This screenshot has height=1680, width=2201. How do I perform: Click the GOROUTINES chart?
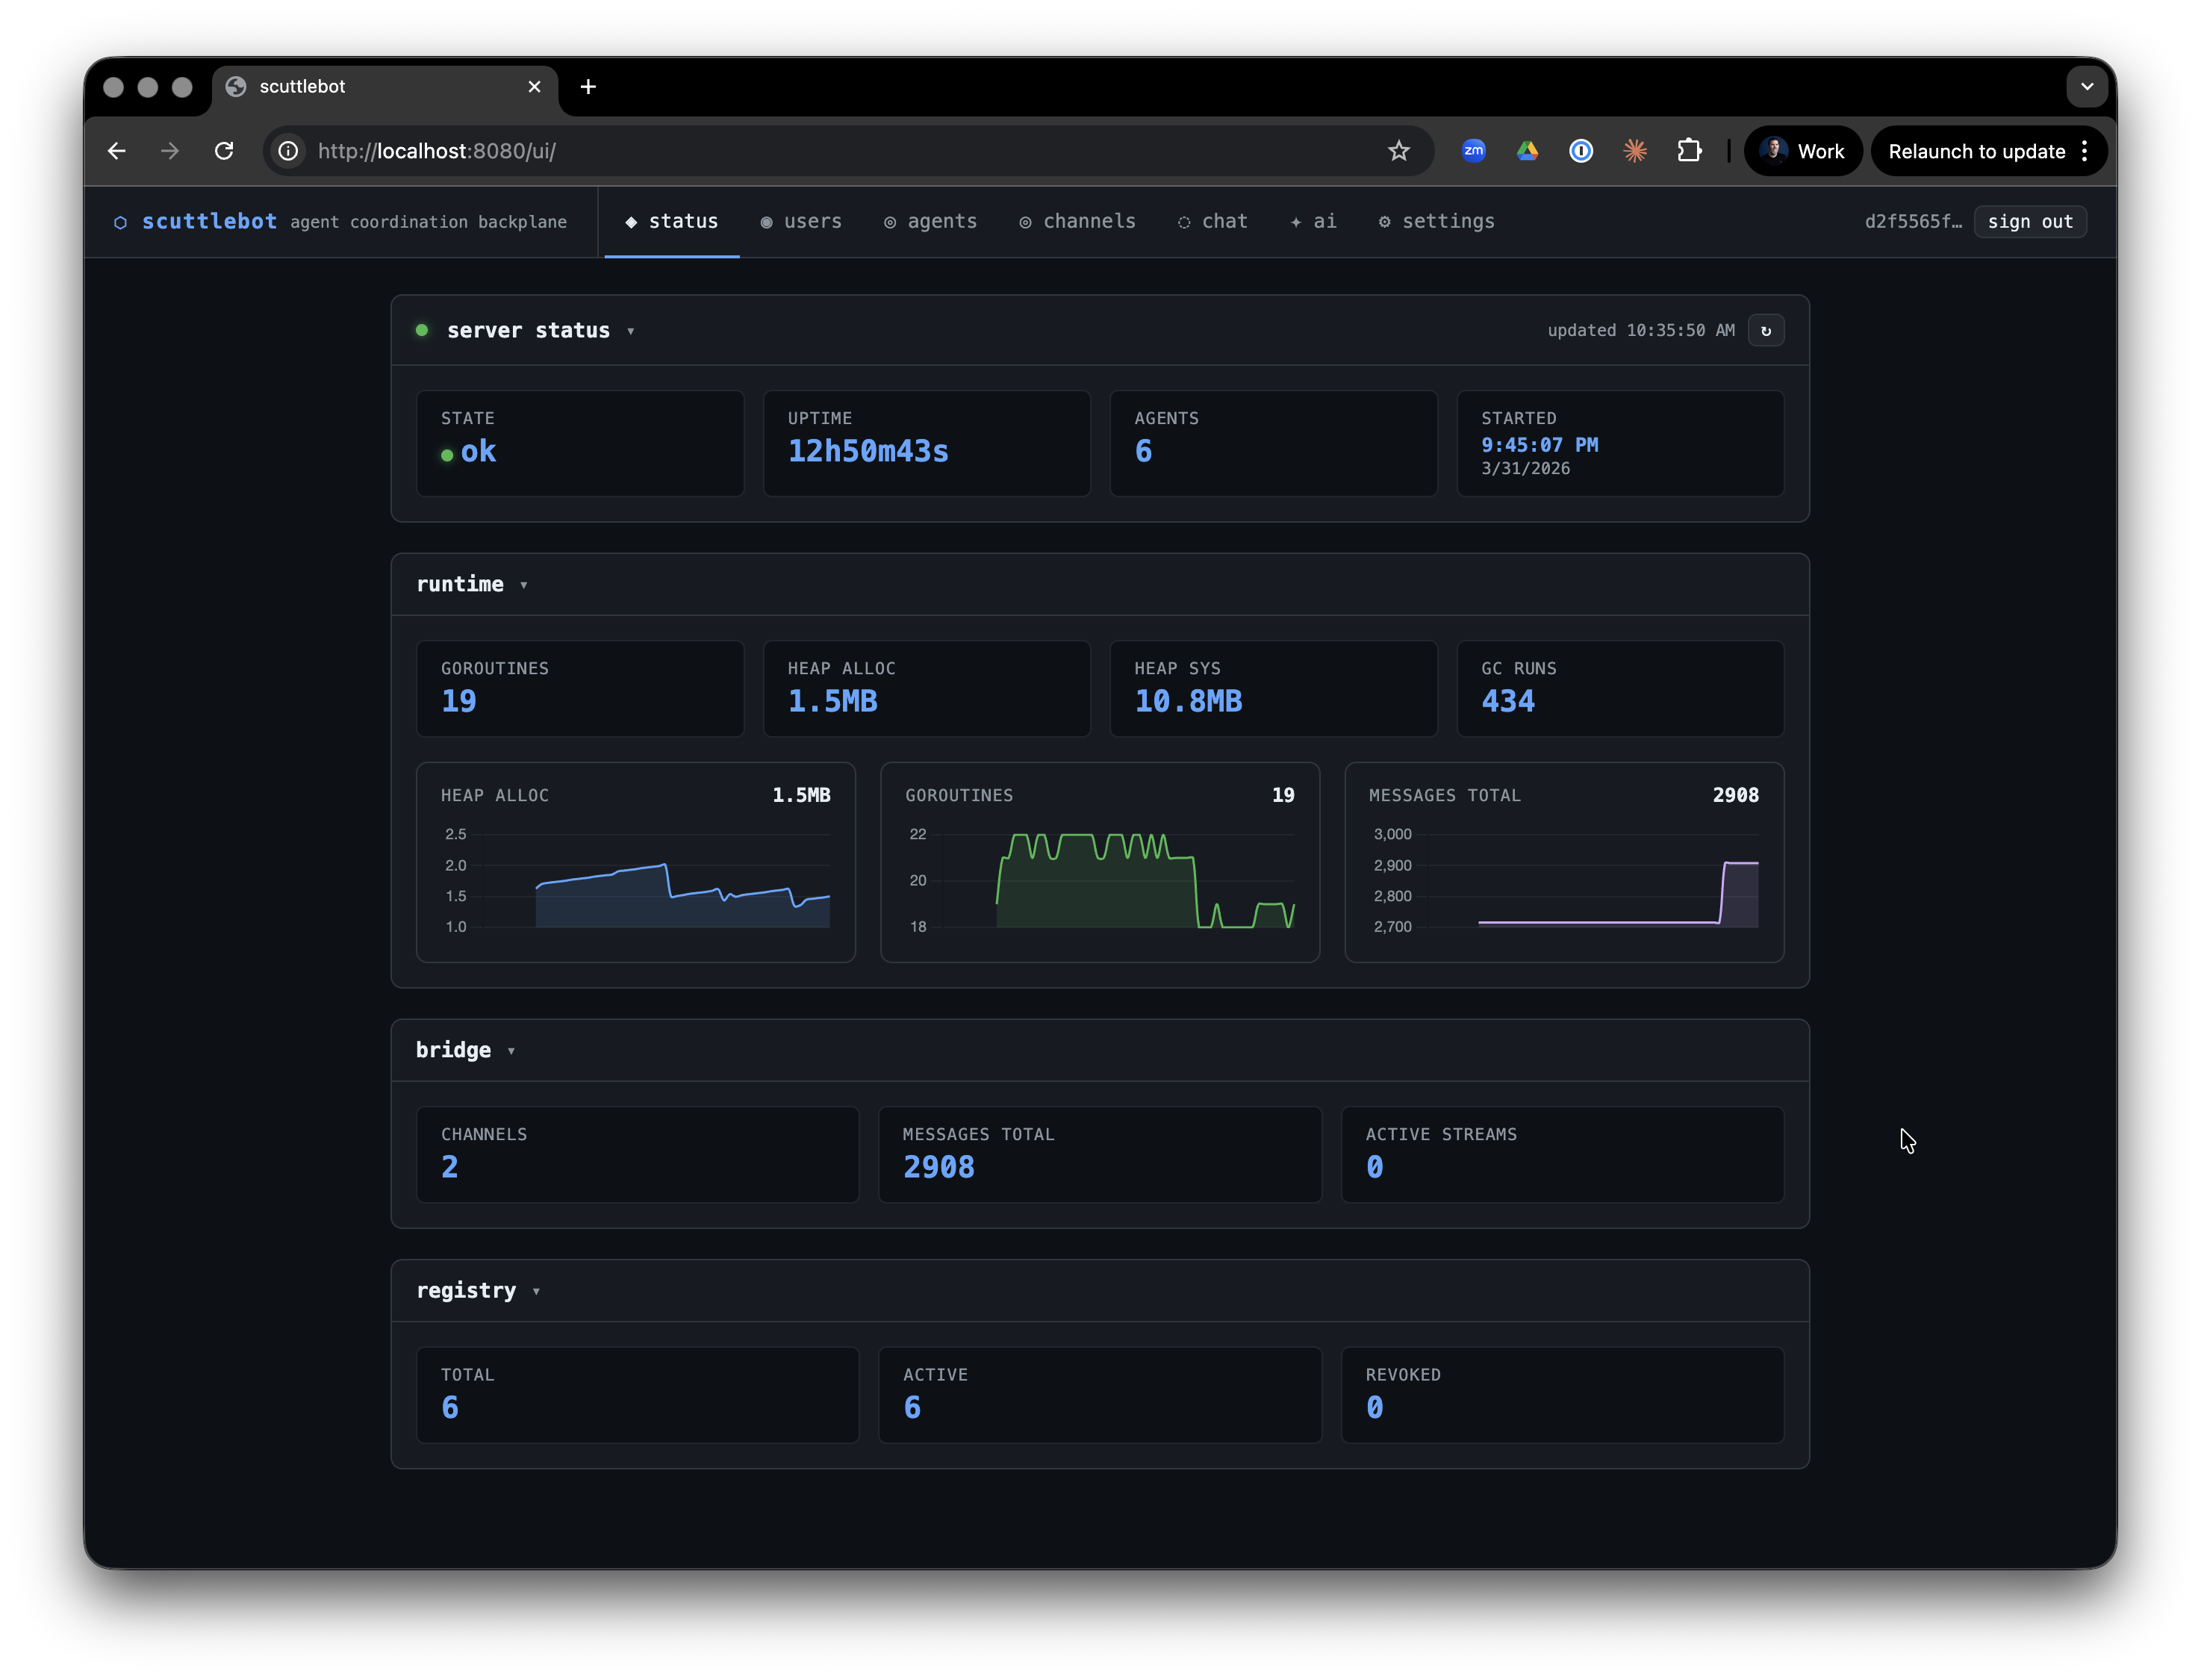pos(1099,862)
